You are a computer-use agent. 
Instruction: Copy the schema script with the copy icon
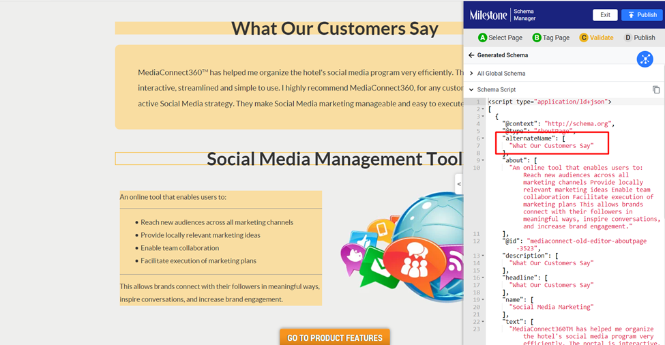(x=656, y=89)
